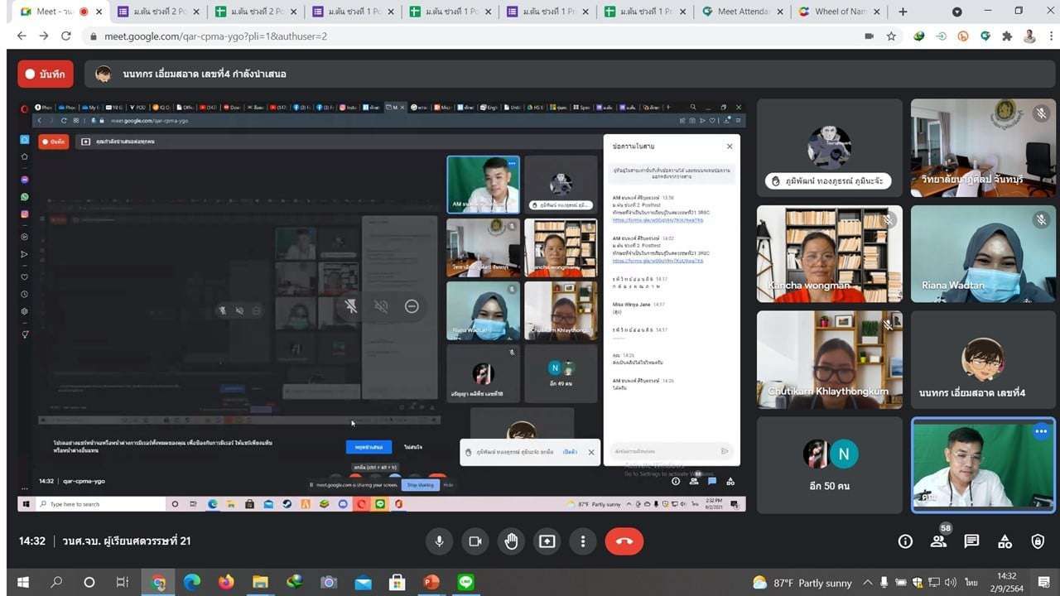This screenshot has height=596, width=1060.
Task: Toggle the microphone on or off
Action: [x=439, y=541]
